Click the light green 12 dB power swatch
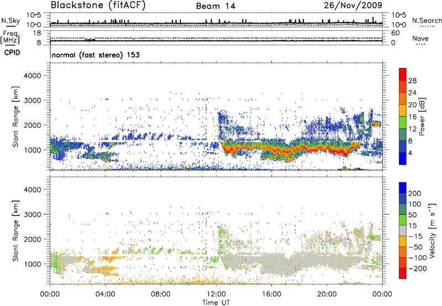 pyautogui.click(x=403, y=123)
